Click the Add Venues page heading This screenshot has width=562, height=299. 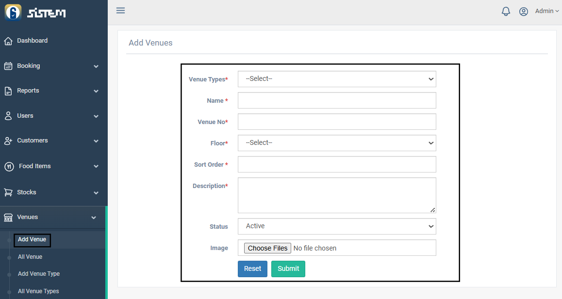coord(150,43)
